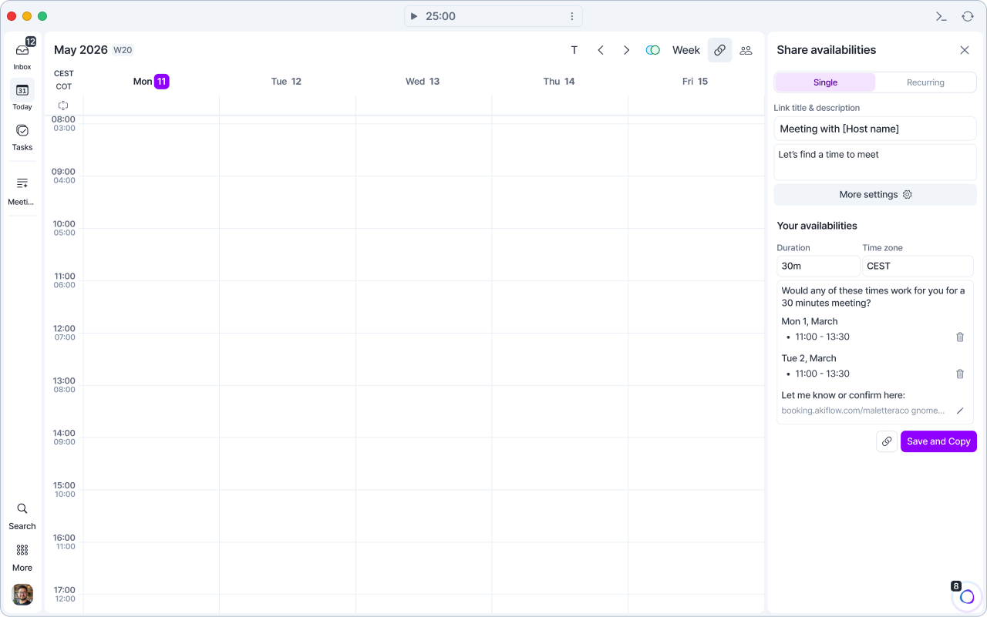The width and height of the screenshot is (987, 617).
Task: Switch to the Recurring tab
Action: (925, 82)
